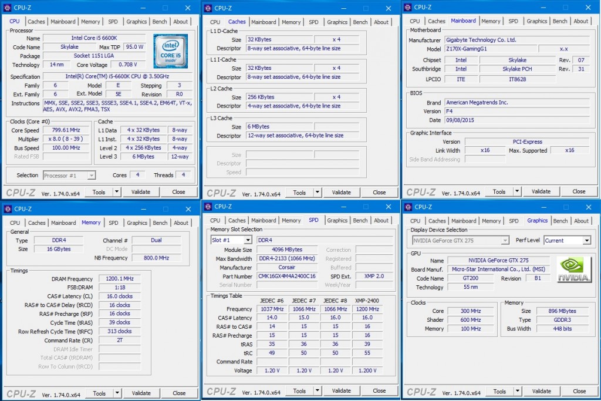Click the Tools button in the SPD window
The height and width of the screenshot is (401, 601).
pyautogui.click(x=300, y=390)
